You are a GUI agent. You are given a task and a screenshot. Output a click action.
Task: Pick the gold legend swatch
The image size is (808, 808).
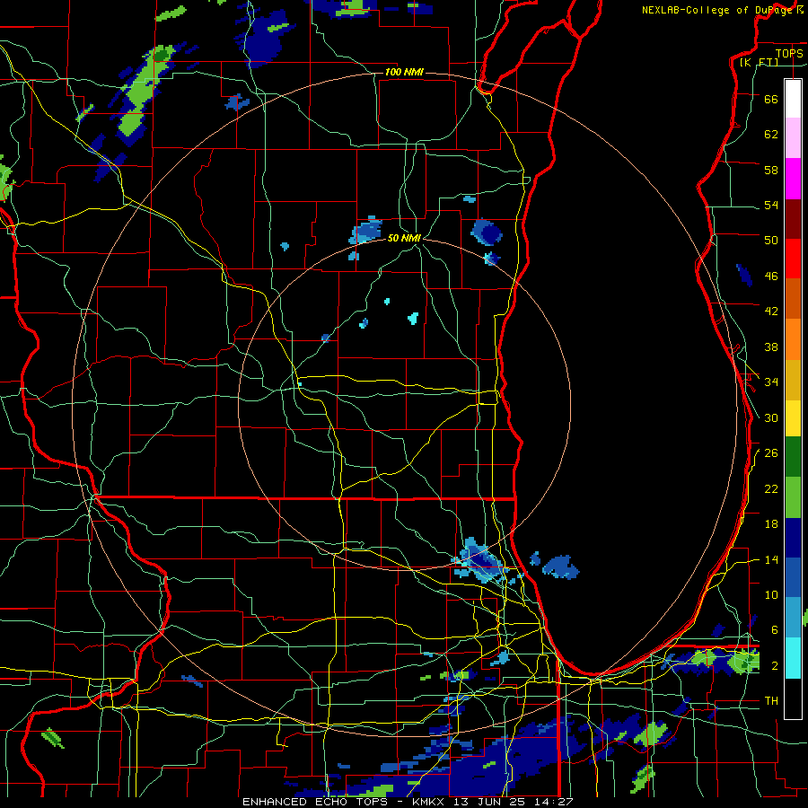793,380
